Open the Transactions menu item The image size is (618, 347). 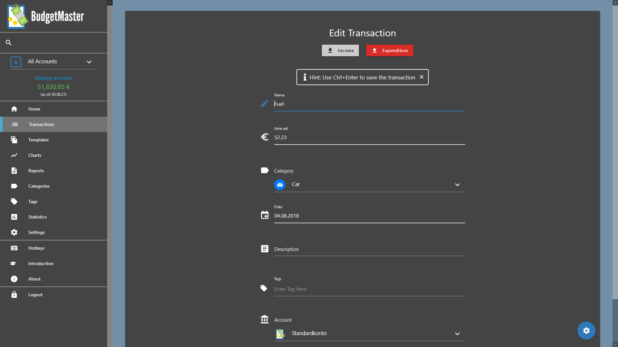tap(53, 124)
